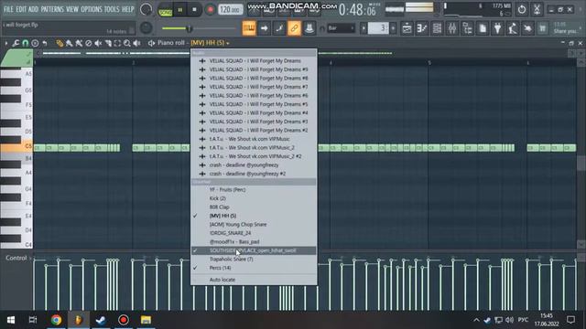This screenshot has width=586, height=329.
Task: Click the C5 piano key
Action: click(16, 146)
